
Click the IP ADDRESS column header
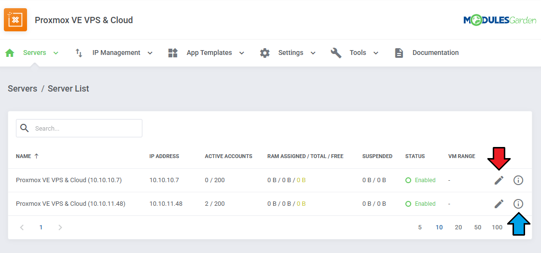pyautogui.click(x=164, y=156)
